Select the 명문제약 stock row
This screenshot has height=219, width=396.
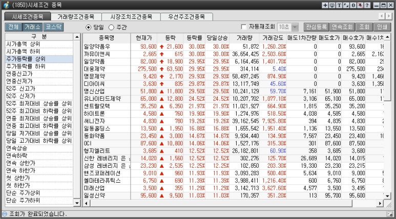[x=234, y=76]
